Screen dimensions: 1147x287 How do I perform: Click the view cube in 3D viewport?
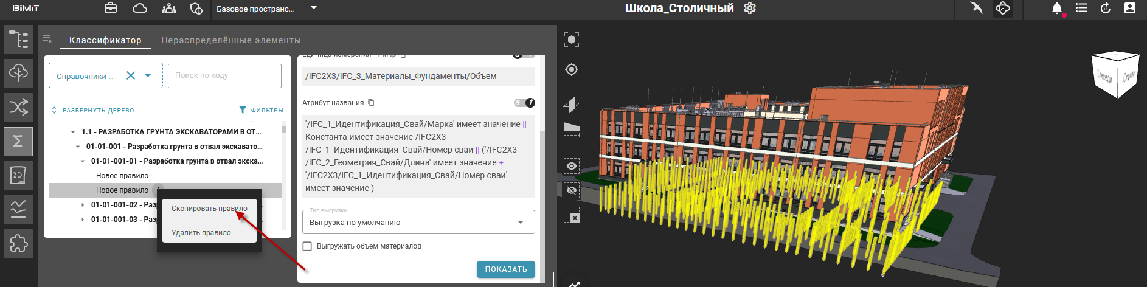[1115, 75]
